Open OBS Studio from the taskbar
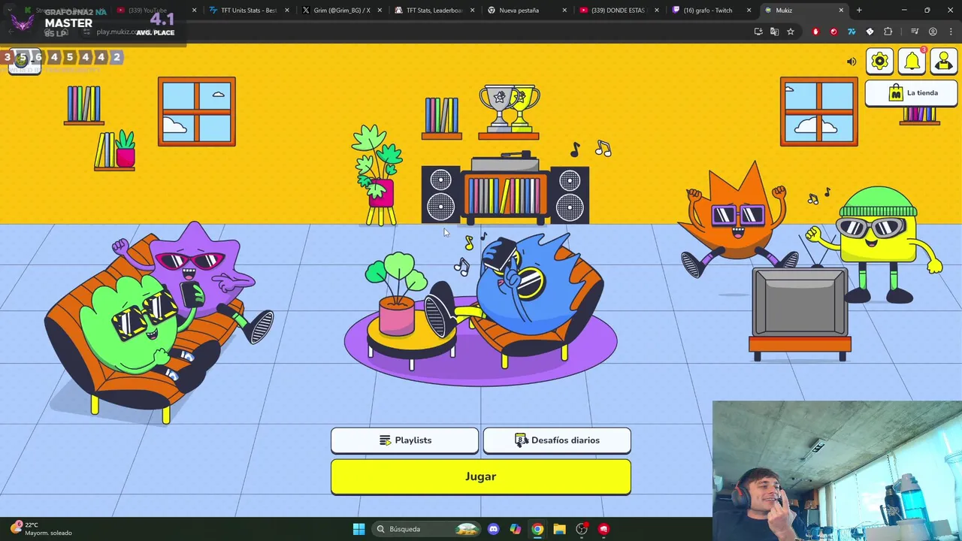The width and height of the screenshot is (962, 541). [582, 529]
